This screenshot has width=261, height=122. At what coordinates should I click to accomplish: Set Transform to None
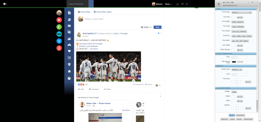point(249,36)
